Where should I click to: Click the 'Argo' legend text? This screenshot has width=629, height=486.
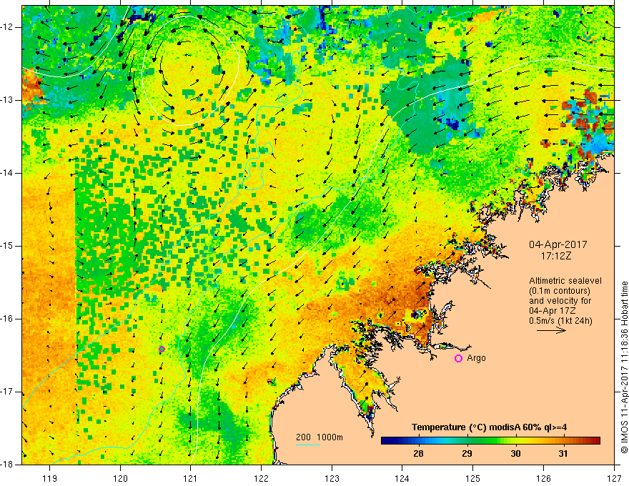pyautogui.click(x=476, y=358)
